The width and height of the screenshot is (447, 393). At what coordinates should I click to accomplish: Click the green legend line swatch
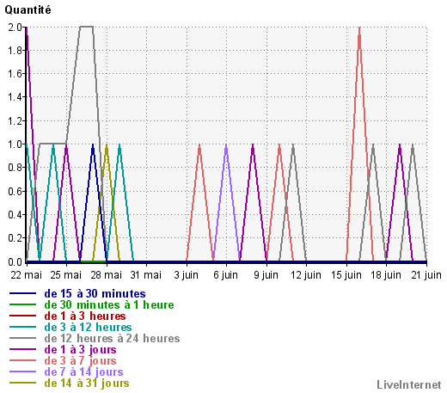coord(22,304)
